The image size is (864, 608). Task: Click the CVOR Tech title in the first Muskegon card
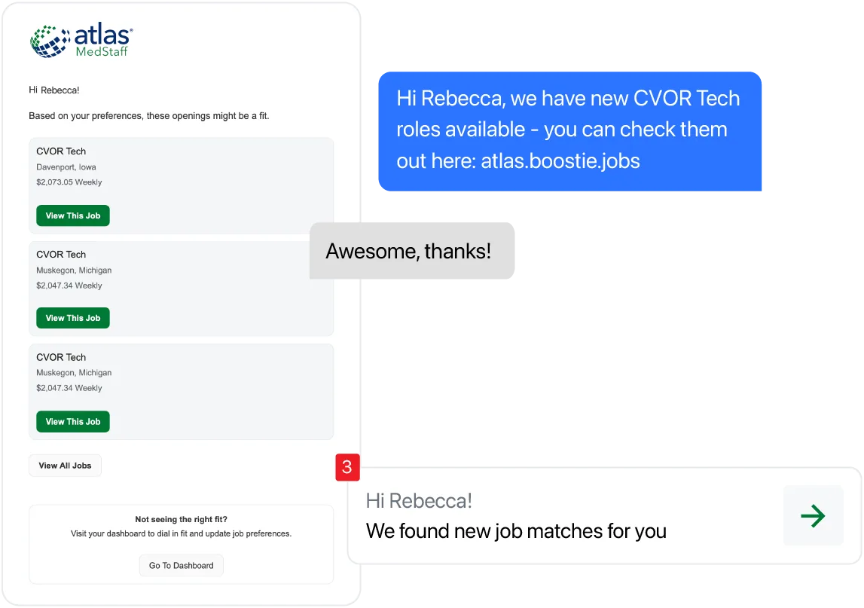click(61, 255)
